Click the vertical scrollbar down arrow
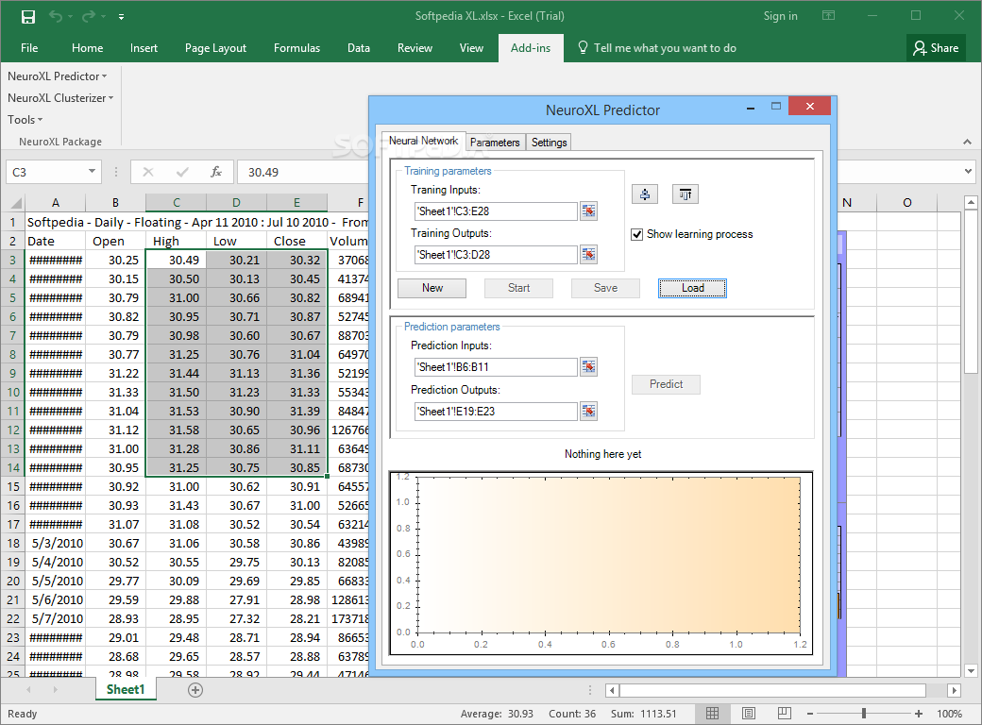 tap(971, 670)
